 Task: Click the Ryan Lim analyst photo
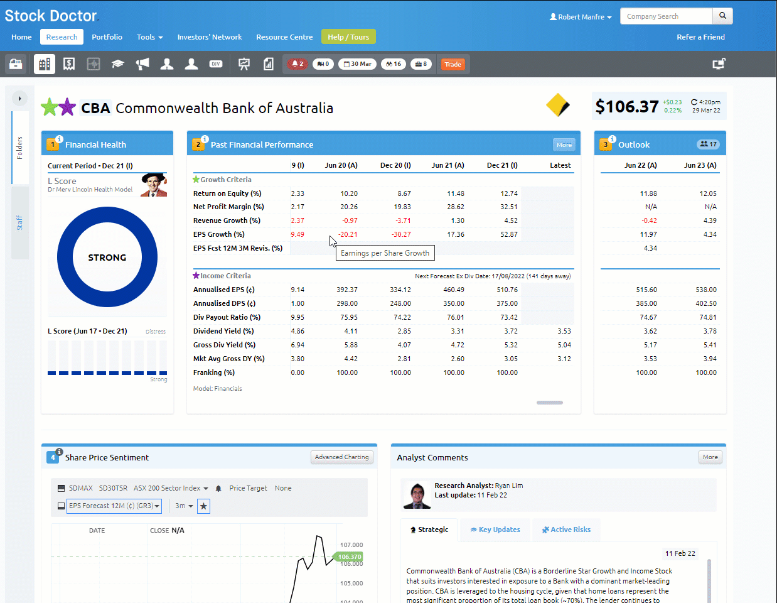click(417, 495)
